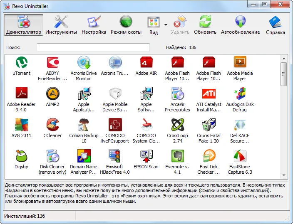Select the AIMP2 program icon
This screenshot has width=293, height=224.
pos(52,94)
